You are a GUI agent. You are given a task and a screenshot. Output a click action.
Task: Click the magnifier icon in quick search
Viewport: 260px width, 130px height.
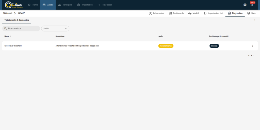(5, 28)
